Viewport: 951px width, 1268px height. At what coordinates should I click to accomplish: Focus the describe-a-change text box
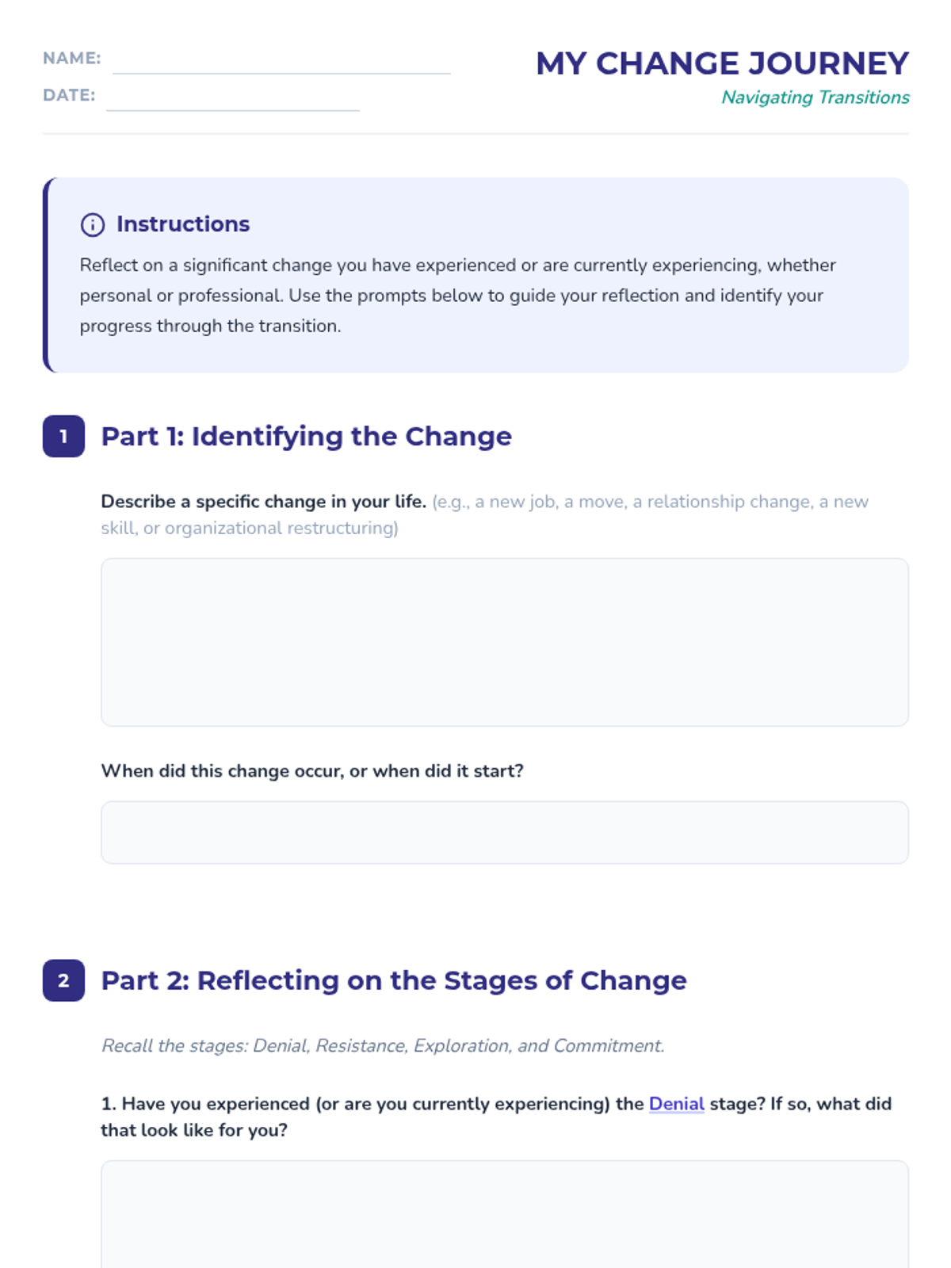[x=505, y=642]
